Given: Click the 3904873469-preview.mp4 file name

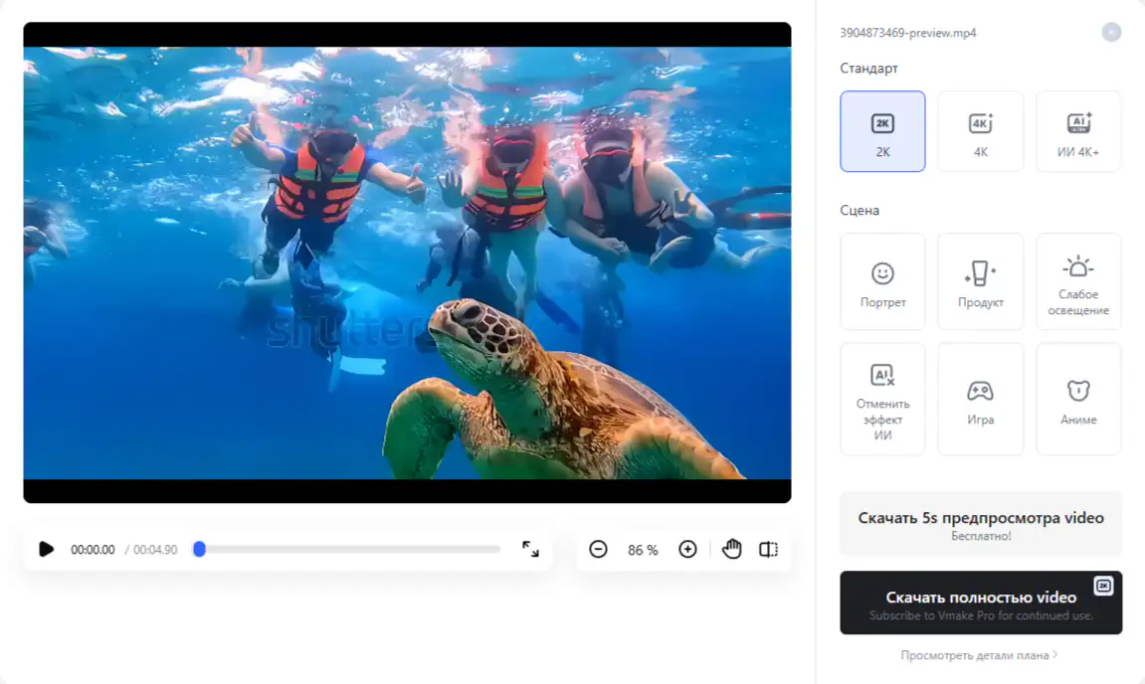Looking at the screenshot, I should (x=907, y=33).
